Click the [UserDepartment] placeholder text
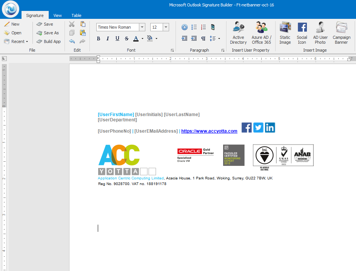Screen dimensions: 356x271 117,119
